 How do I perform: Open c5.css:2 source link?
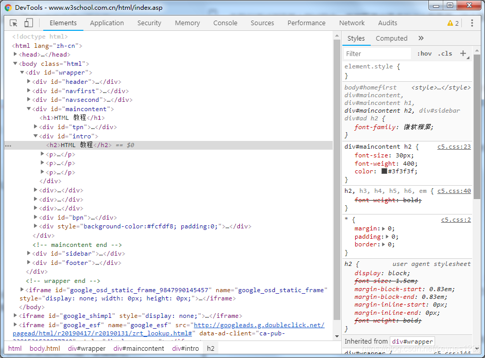(x=456, y=220)
